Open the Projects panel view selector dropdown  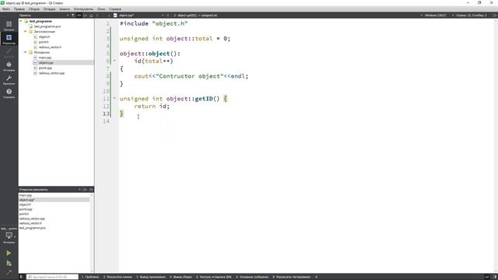[x=68, y=16]
